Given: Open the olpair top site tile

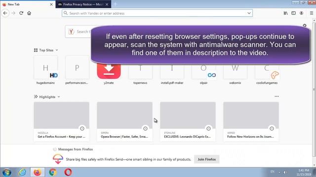Looking at the screenshot, I should coord(203,72).
